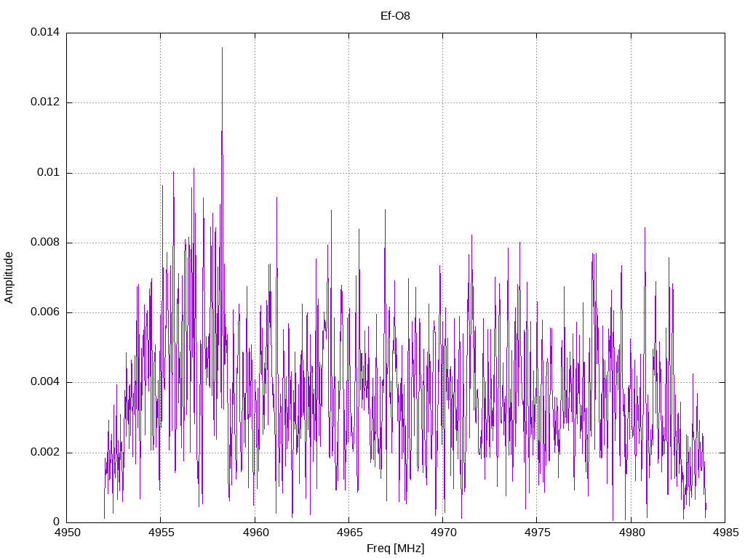This screenshot has height=558, width=745.
Task: Click the 0.002 y-axis tick label
Action: click(x=45, y=452)
